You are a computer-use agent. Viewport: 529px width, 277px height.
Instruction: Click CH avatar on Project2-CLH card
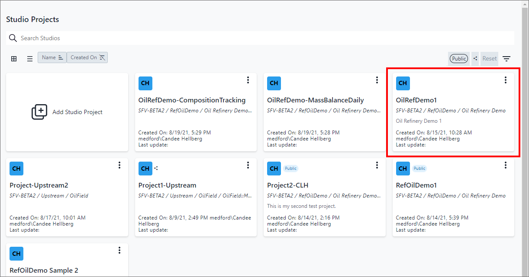point(274,169)
